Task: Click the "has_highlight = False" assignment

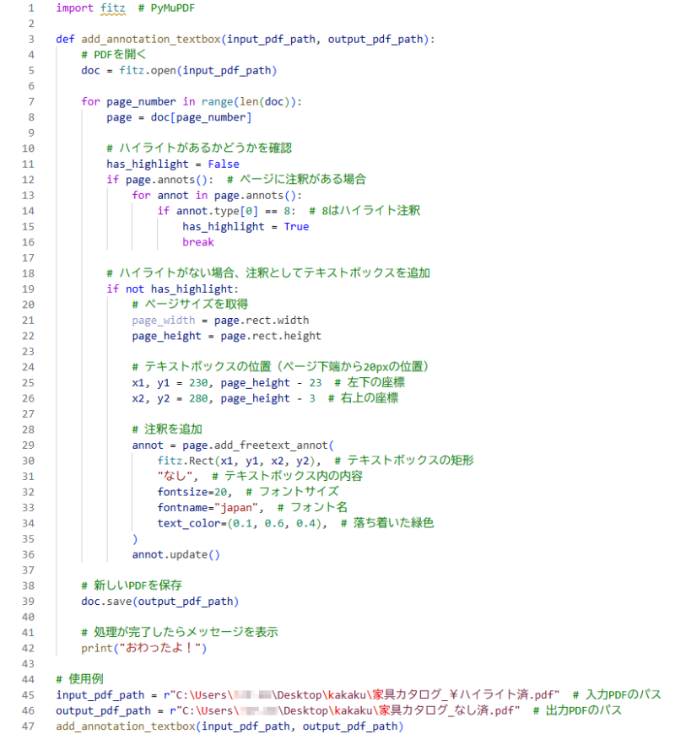Action: 172,164
